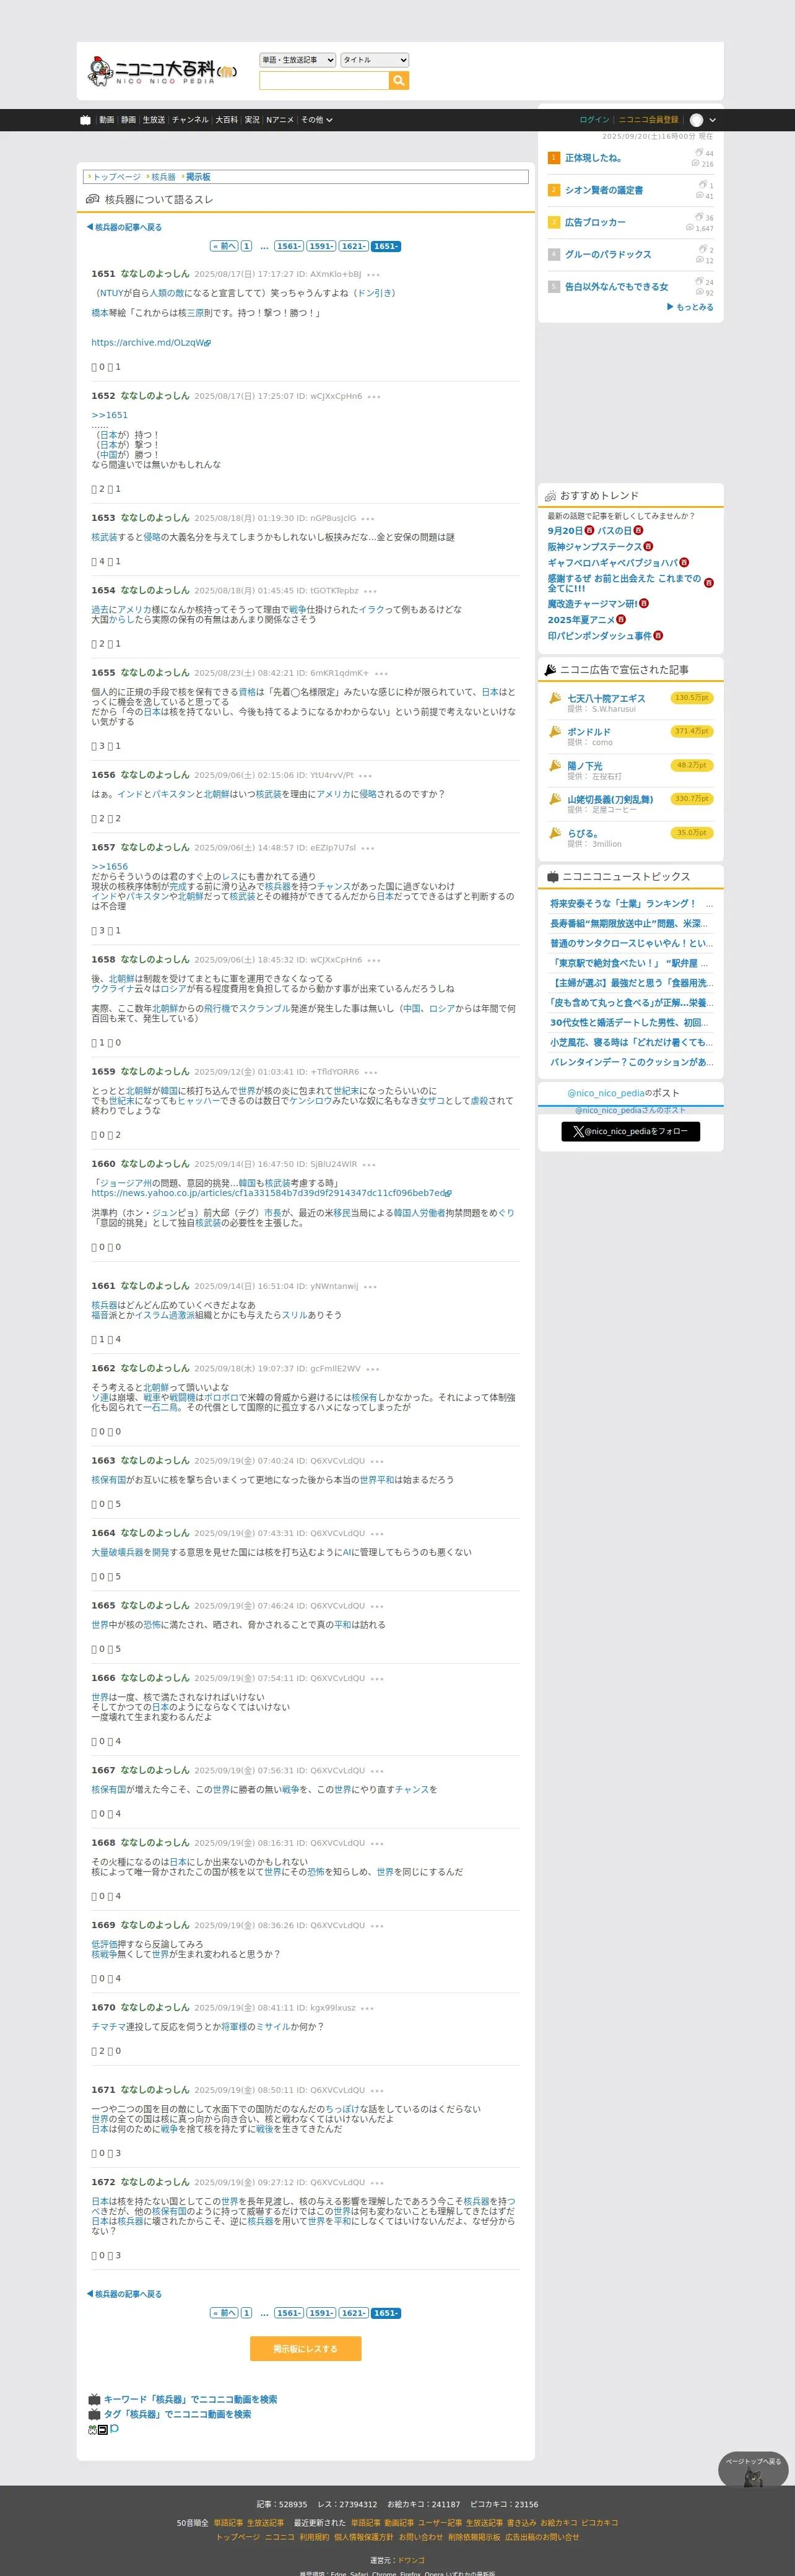Click the Niconico Pedia logo
The height and width of the screenshot is (2576, 795).
point(162,71)
